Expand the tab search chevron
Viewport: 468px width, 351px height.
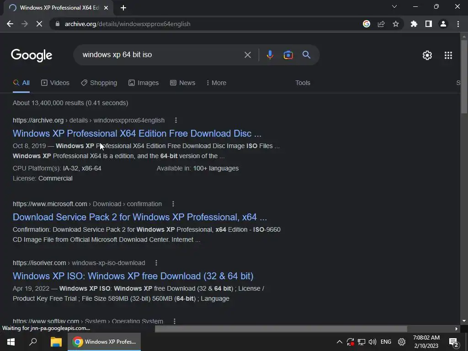tap(394, 6)
